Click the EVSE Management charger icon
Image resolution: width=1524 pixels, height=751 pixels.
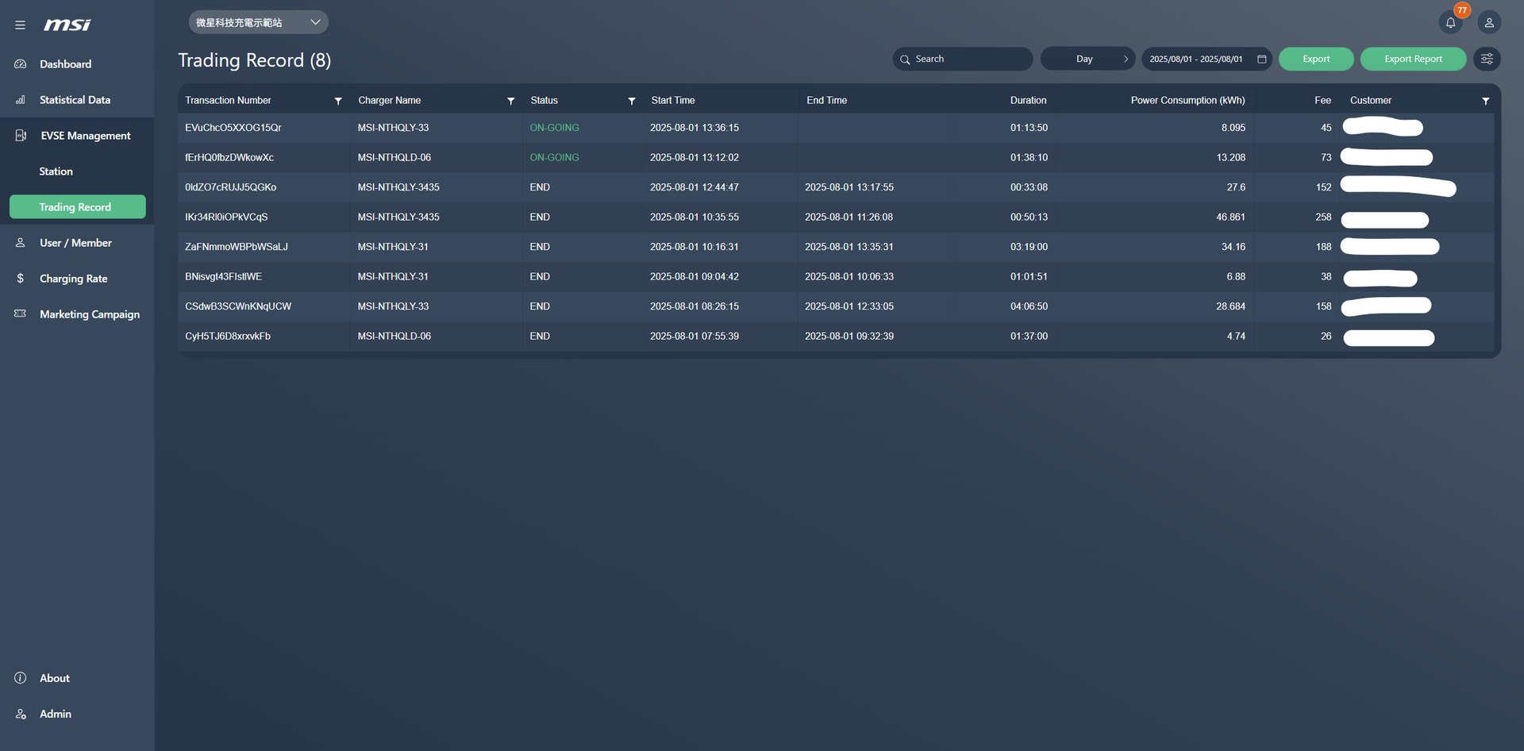pyautogui.click(x=21, y=135)
